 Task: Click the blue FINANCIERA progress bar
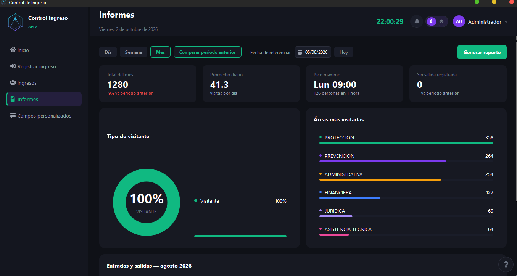click(x=349, y=198)
